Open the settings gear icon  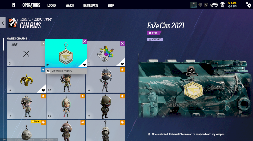click(248, 5)
